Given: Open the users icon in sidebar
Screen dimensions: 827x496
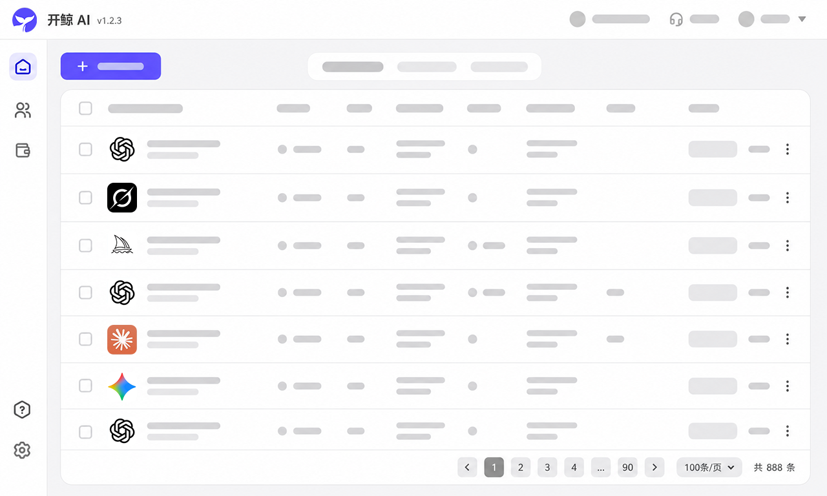Looking at the screenshot, I should click(23, 110).
